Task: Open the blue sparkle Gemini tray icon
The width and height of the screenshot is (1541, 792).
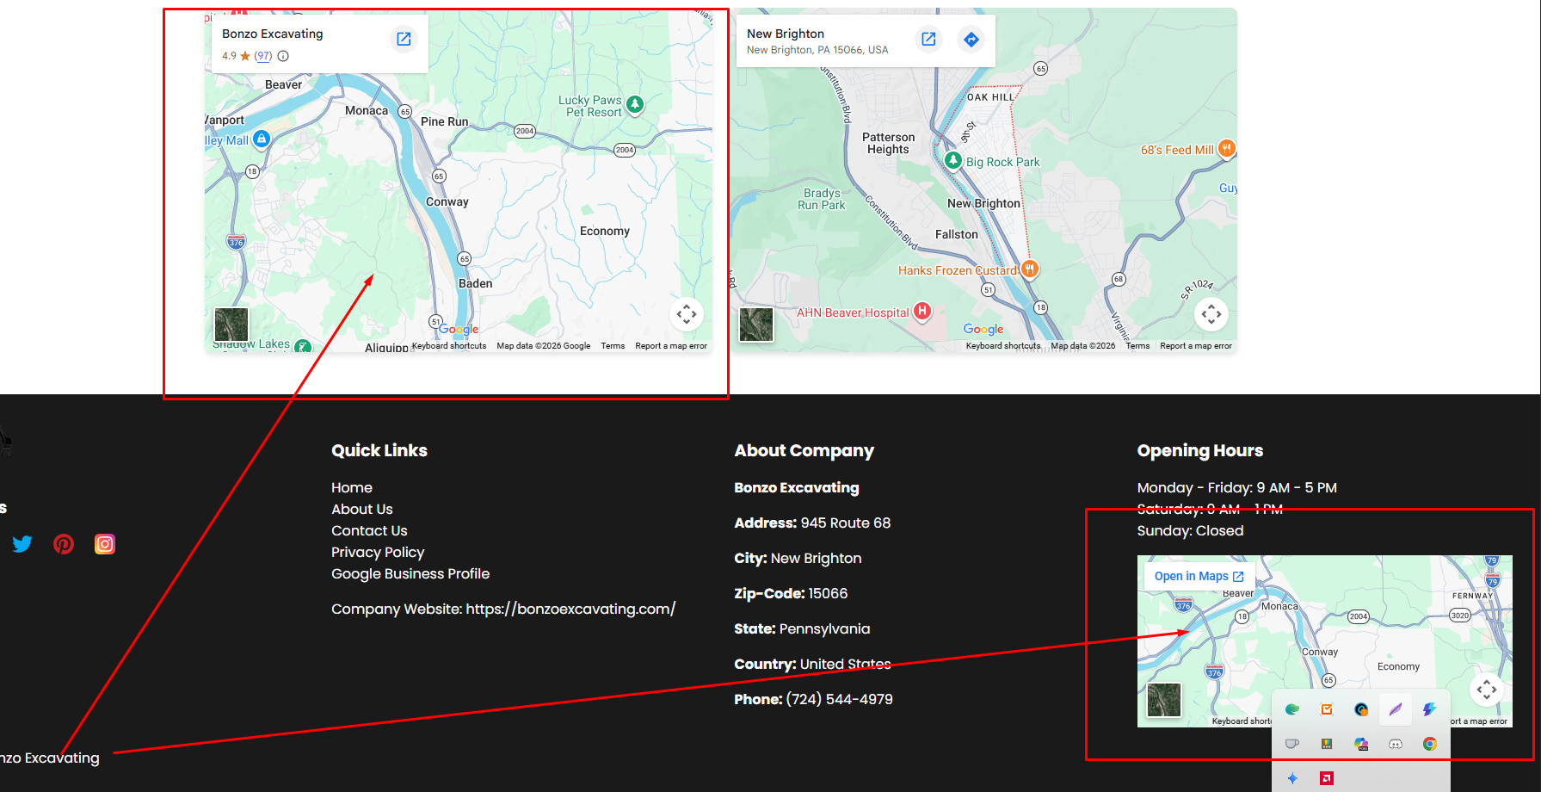Action: pos(1292,778)
